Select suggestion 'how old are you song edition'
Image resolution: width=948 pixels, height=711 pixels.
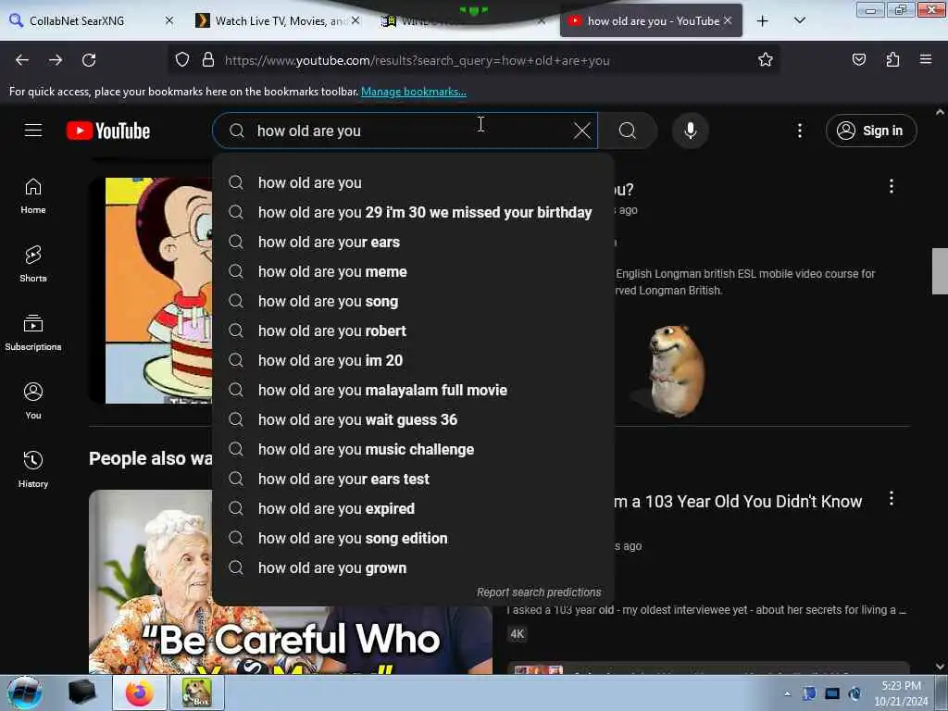(x=414, y=538)
